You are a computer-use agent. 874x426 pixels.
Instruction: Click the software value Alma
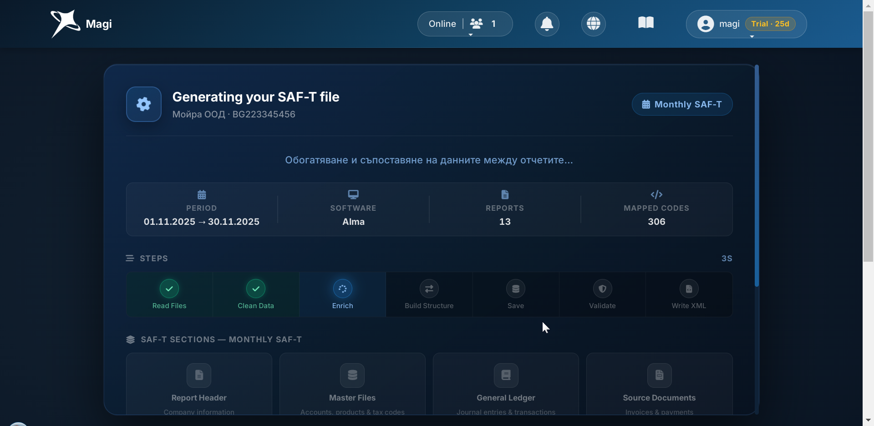coord(353,222)
